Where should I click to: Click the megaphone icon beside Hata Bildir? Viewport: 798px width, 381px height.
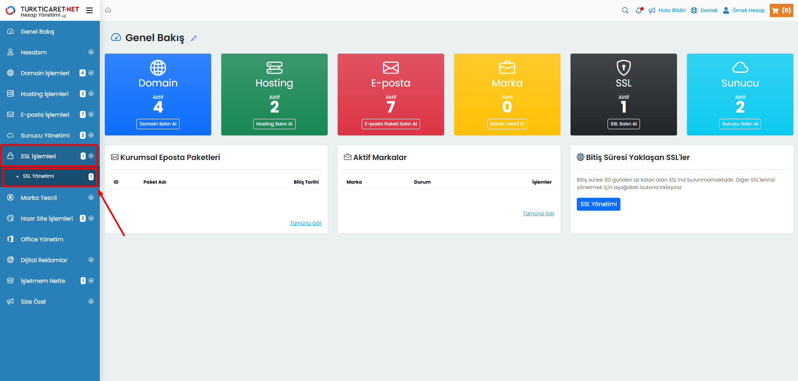pos(652,10)
